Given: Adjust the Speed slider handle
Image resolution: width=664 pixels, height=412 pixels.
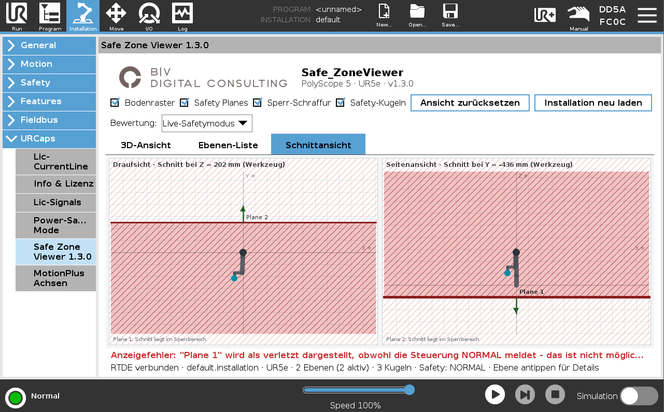Looking at the screenshot, I should pyautogui.click(x=409, y=390).
